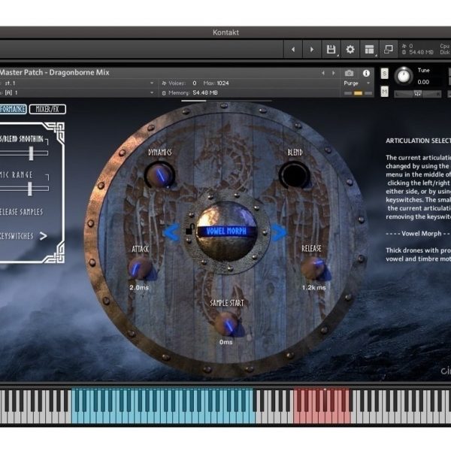Open the Vowel Morph articulation menu
Screen dimensions: 451x451
point(226,231)
